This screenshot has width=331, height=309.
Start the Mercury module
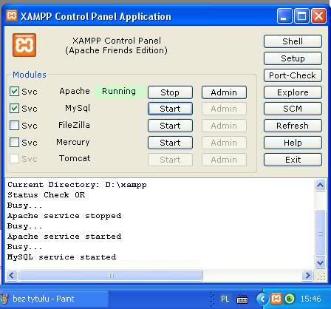(x=170, y=143)
